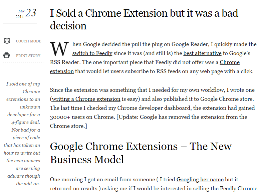The image size is (263, 193).
Task: Open the 'best alternative' hyperlink
Action: (202, 53)
